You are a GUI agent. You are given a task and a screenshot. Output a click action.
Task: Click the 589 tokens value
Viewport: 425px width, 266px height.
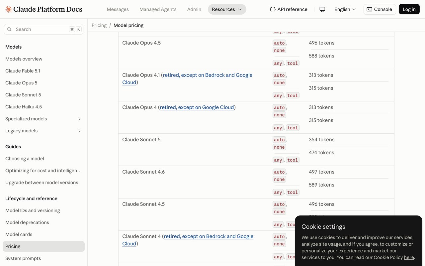coord(321,185)
